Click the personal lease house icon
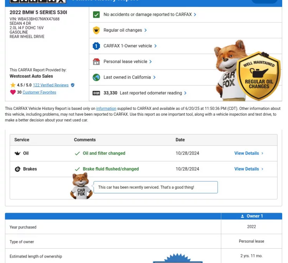This screenshot has width=288, height=263. click(x=96, y=61)
